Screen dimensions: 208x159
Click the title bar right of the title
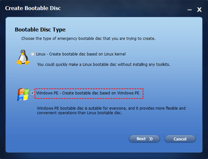(123, 8)
